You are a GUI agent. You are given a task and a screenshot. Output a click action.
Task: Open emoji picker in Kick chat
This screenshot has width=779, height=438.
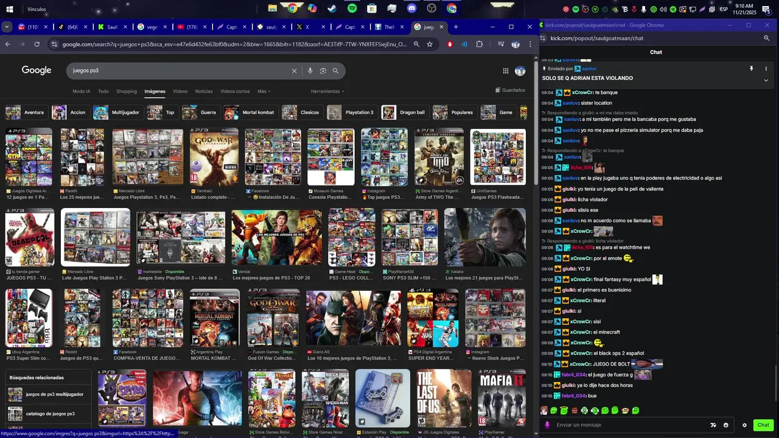pos(726,425)
